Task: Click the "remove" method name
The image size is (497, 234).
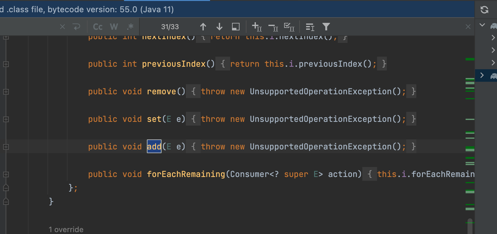Action: 161,92
